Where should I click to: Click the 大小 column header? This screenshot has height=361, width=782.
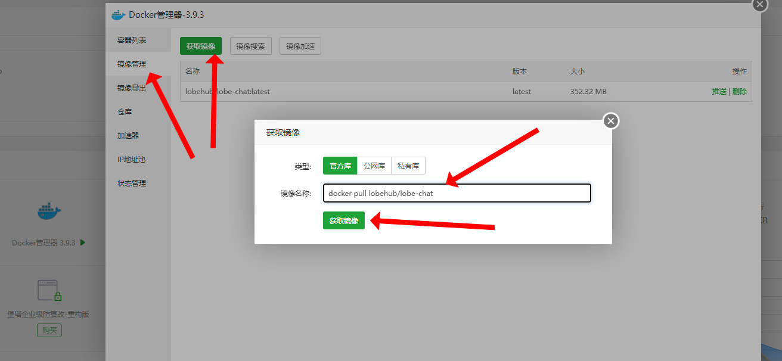(578, 71)
